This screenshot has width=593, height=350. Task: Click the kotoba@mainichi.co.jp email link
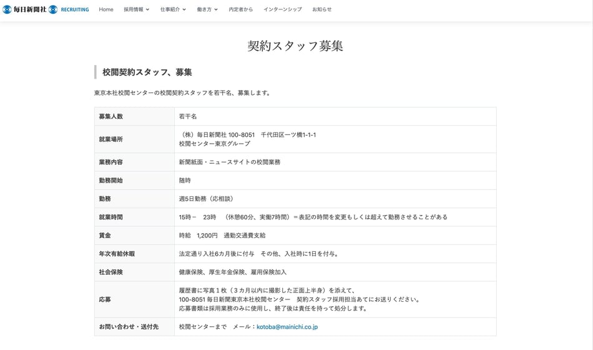287,327
